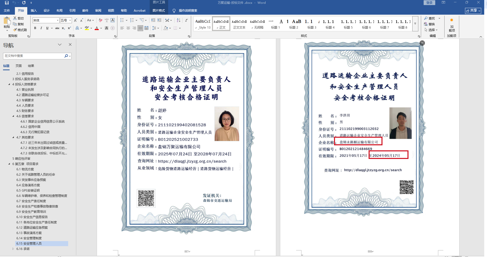
Task: Save the document with the floppy disk icon
Action: (x=7, y=3)
